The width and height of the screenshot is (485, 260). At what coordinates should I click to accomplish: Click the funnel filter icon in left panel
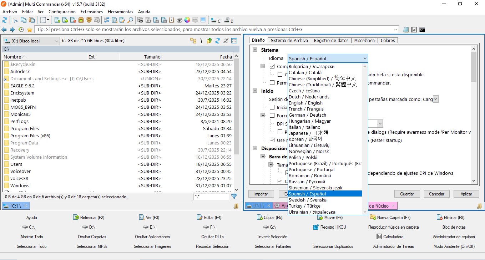pyautogui.click(x=234, y=197)
